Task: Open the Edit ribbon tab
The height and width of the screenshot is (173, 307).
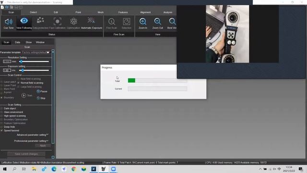Action: pos(56,12)
